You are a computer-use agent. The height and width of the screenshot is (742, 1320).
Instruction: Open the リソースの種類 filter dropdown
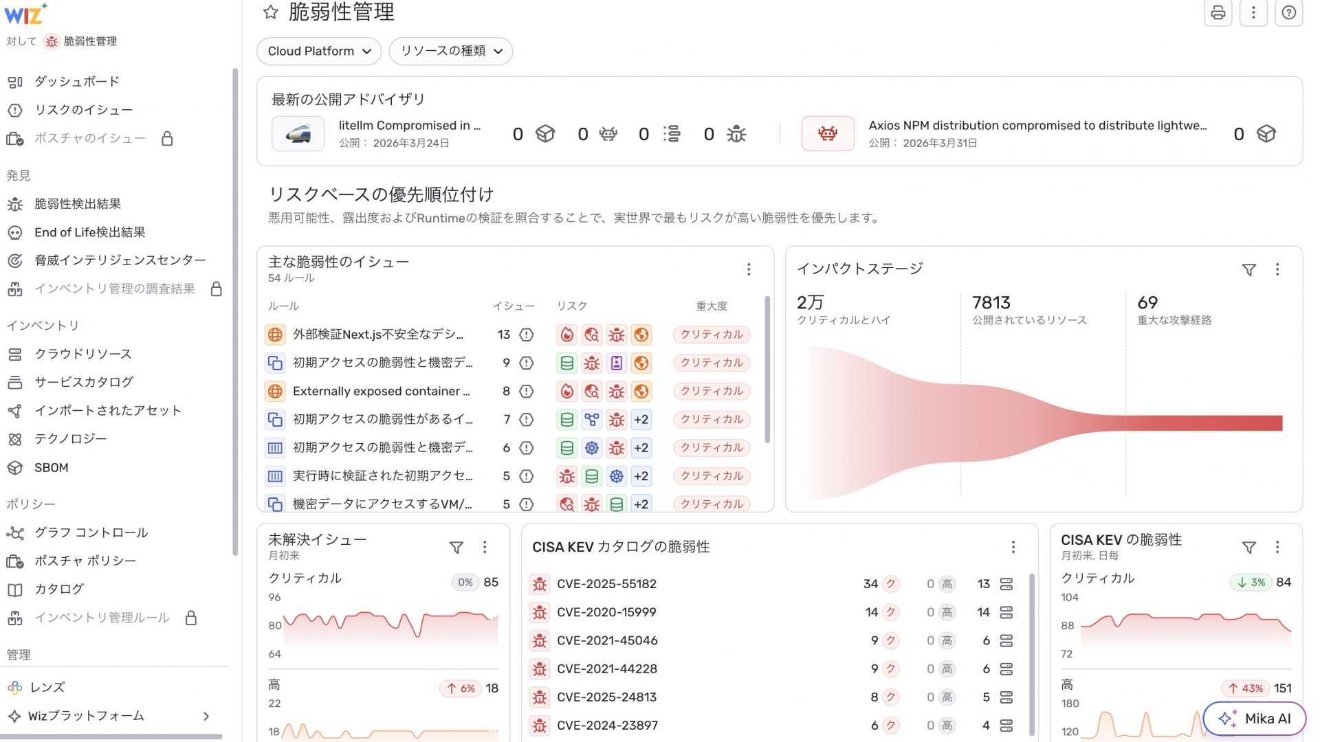pyautogui.click(x=451, y=52)
